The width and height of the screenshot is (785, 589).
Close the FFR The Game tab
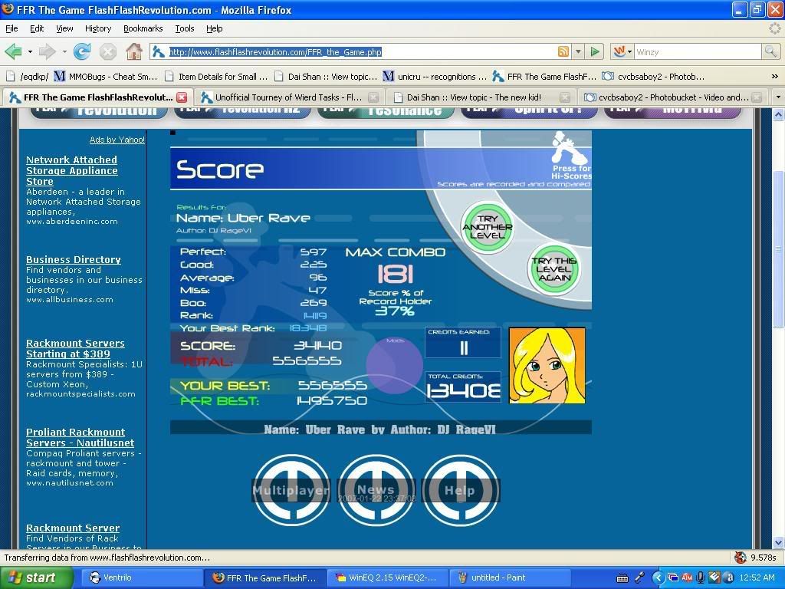click(182, 97)
